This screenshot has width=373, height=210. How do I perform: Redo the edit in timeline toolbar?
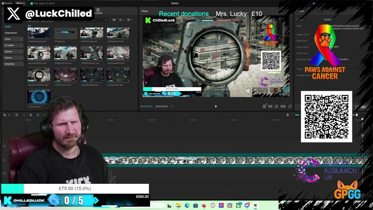24,115
